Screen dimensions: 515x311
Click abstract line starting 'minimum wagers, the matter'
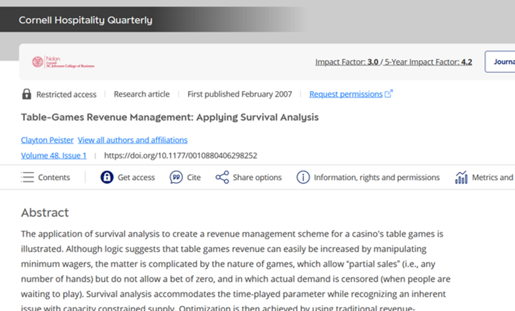pos(228,264)
